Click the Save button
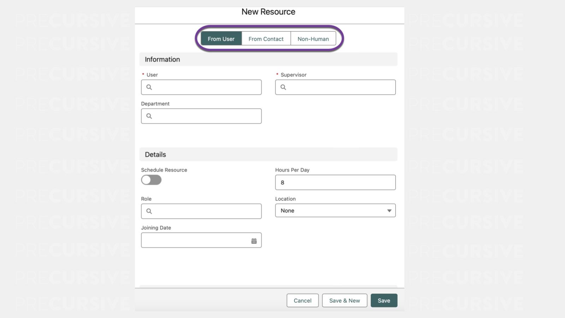Screen dimensions: 565x318 tap(384, 300)
